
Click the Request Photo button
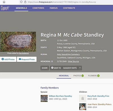27,59
